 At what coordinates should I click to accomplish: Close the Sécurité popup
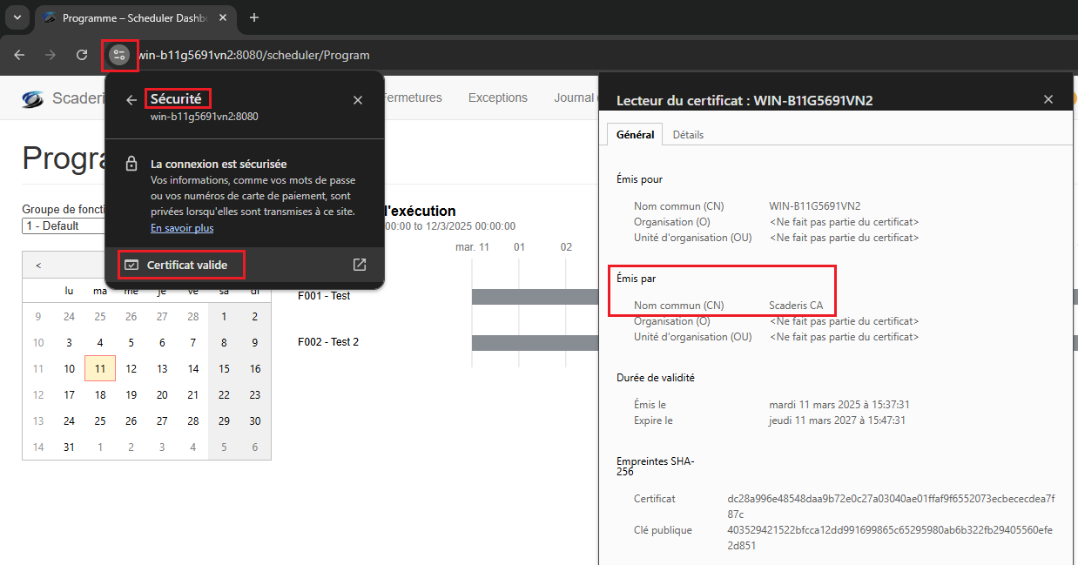[x=358, y=100]
